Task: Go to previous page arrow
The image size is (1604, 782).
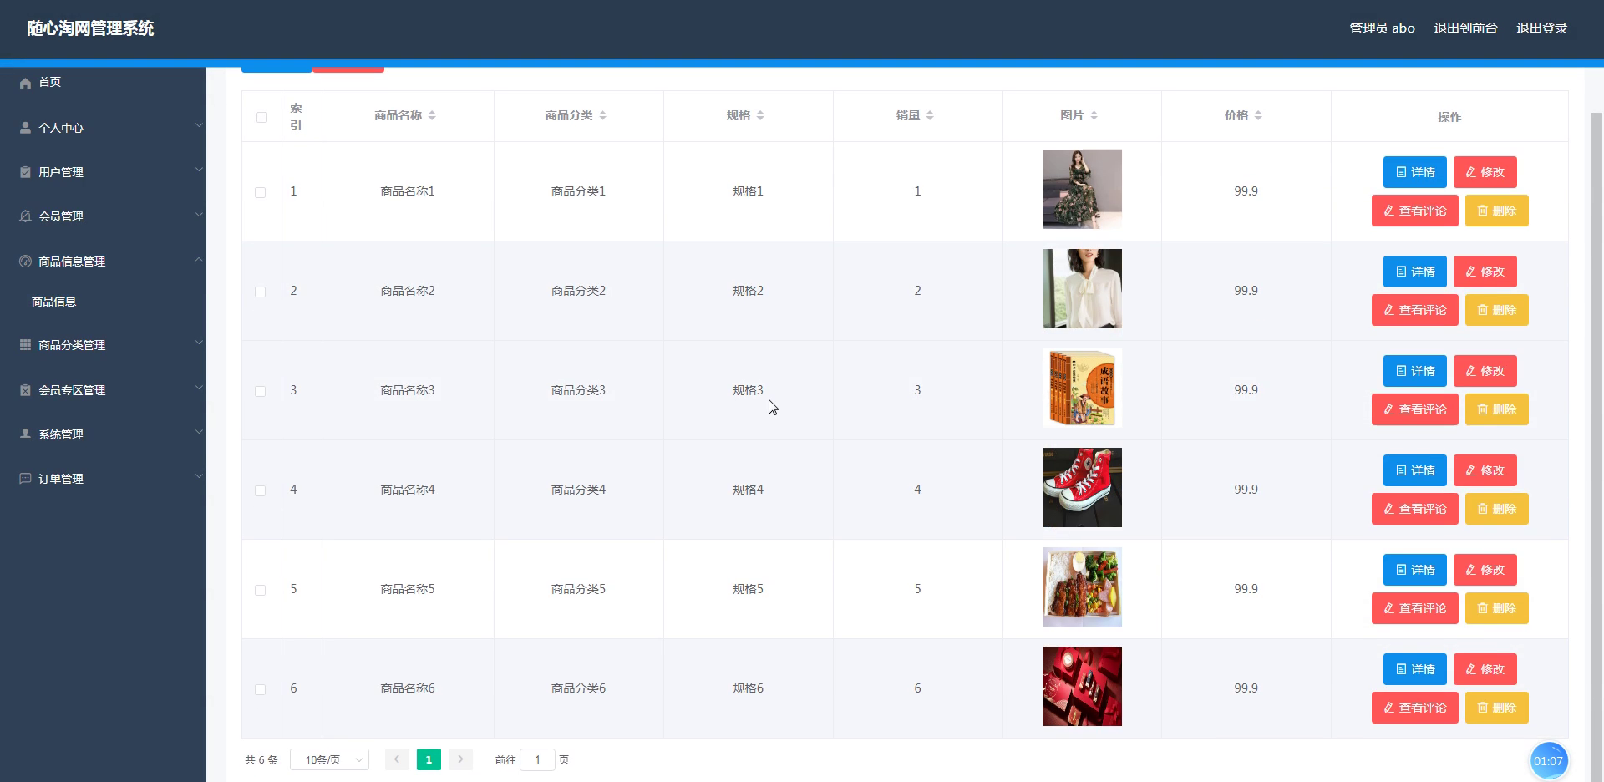Action: tap(397, 759)
